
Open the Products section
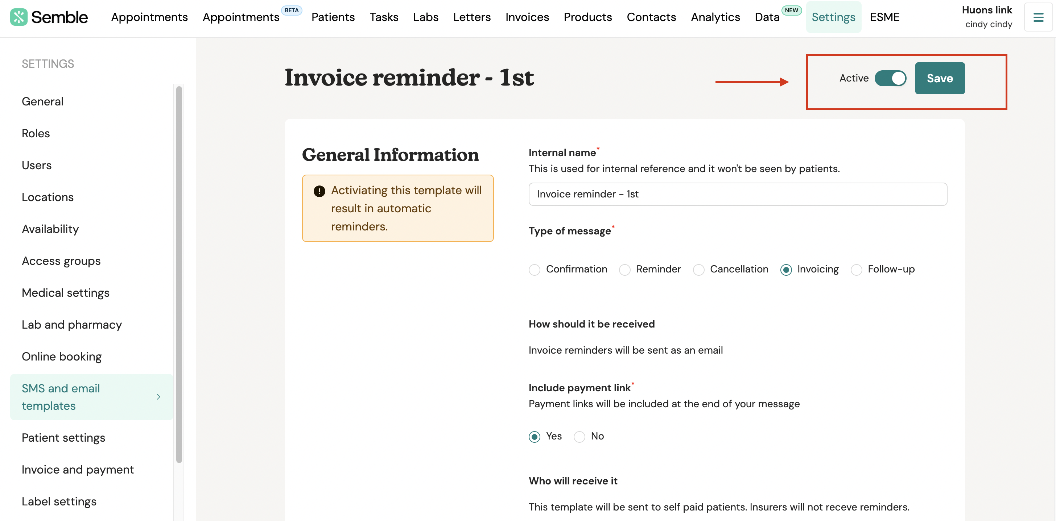[x=587, y=17]
